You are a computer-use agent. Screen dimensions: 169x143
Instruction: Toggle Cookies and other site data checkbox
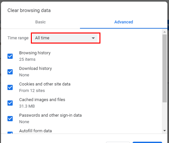(x=10, y=87)
